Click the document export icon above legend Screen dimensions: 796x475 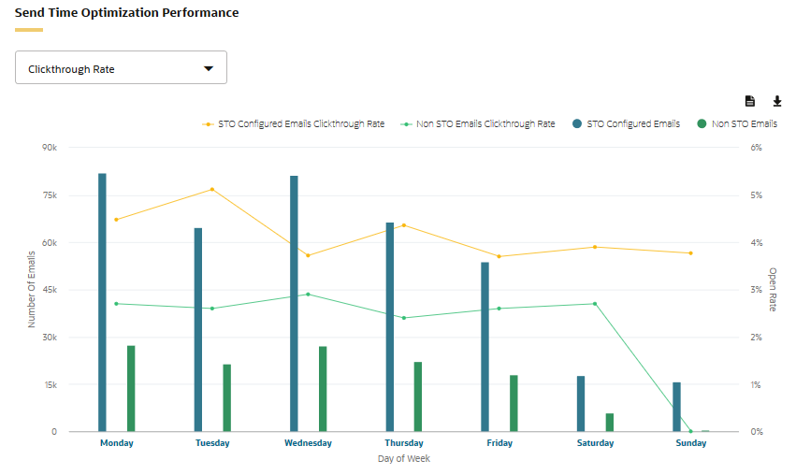pyautogui.click(x=750, y=101)
